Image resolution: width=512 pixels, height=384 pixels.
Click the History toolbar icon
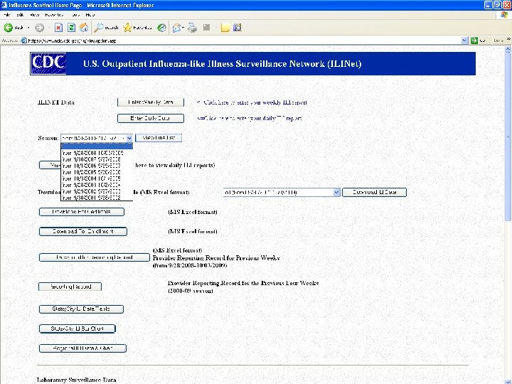[x=161, y=28]
